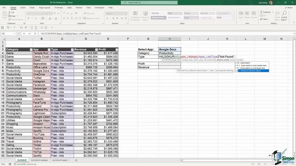The image size is (296, 166).
Task: Click the Delete cells icon
Action: click(247, 13)
